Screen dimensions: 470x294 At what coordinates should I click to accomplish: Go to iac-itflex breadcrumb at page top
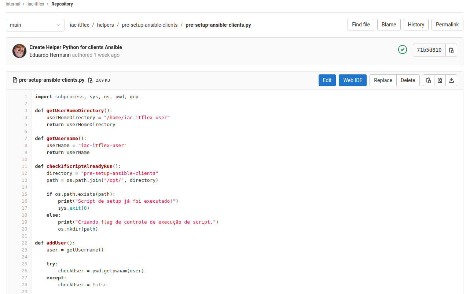coord(36,4)
